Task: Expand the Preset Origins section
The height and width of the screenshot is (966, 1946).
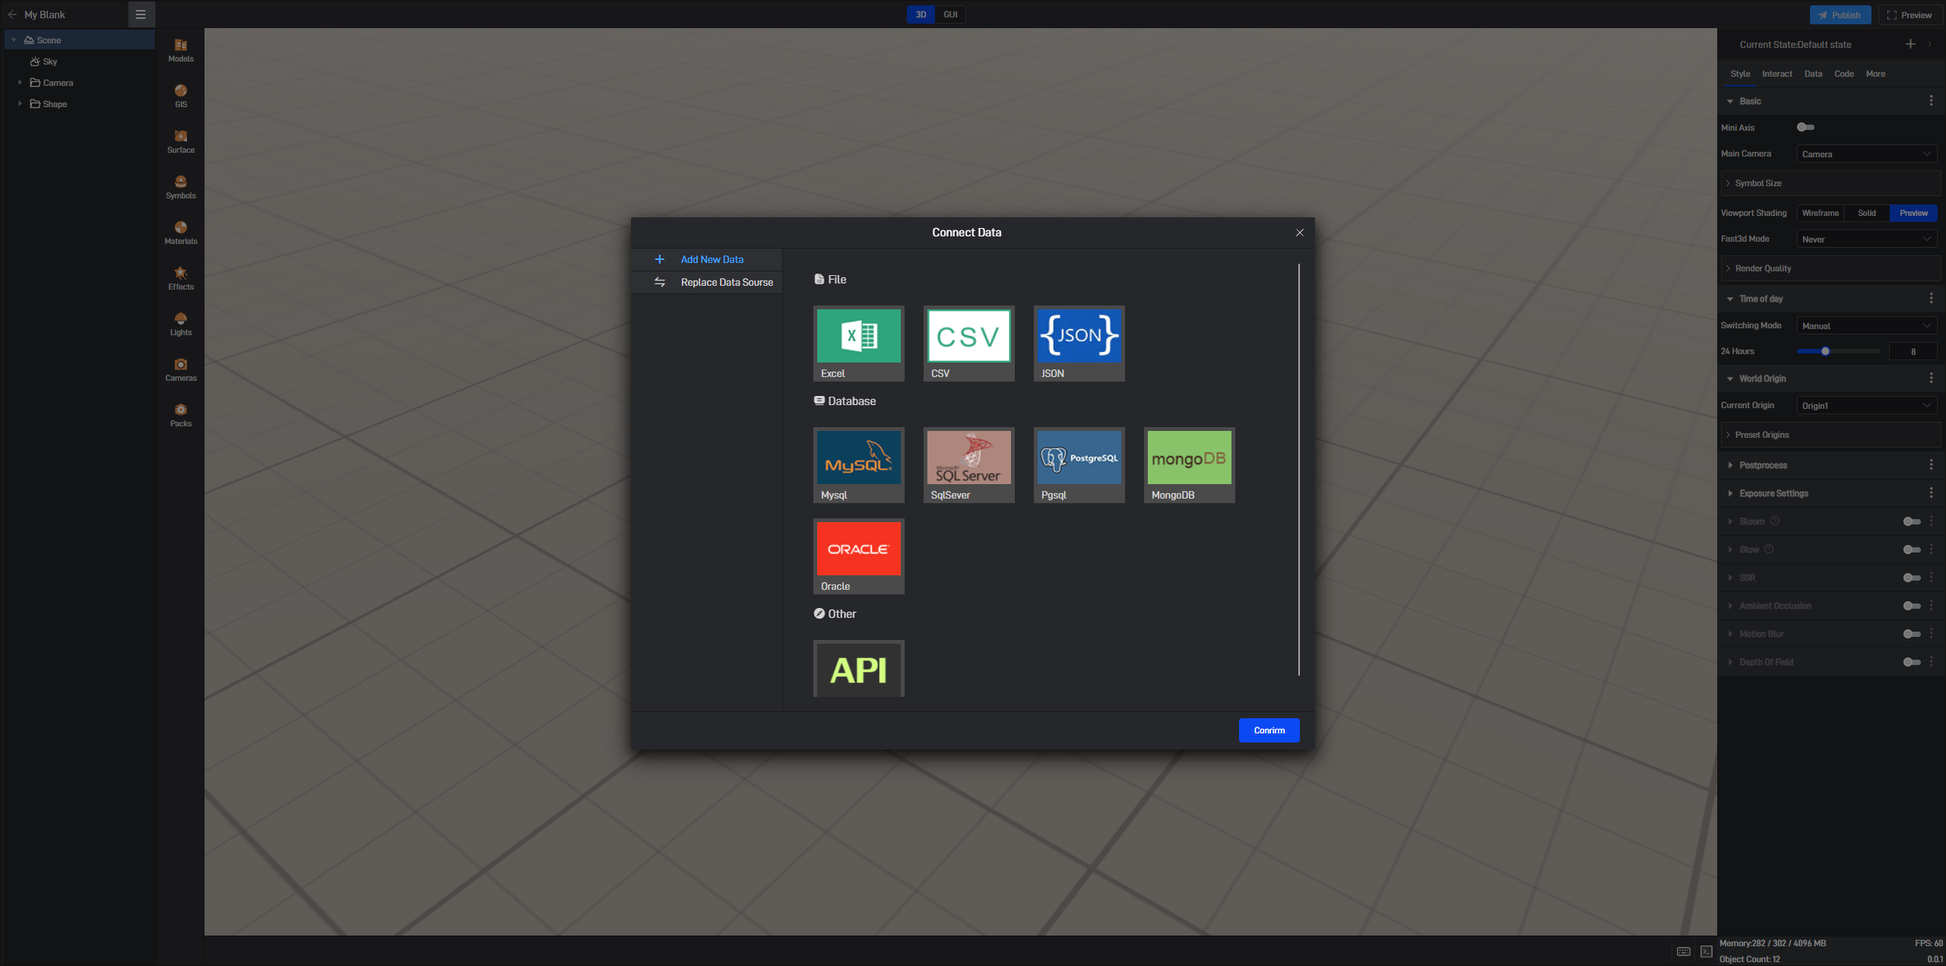Action: (1830, 435)
